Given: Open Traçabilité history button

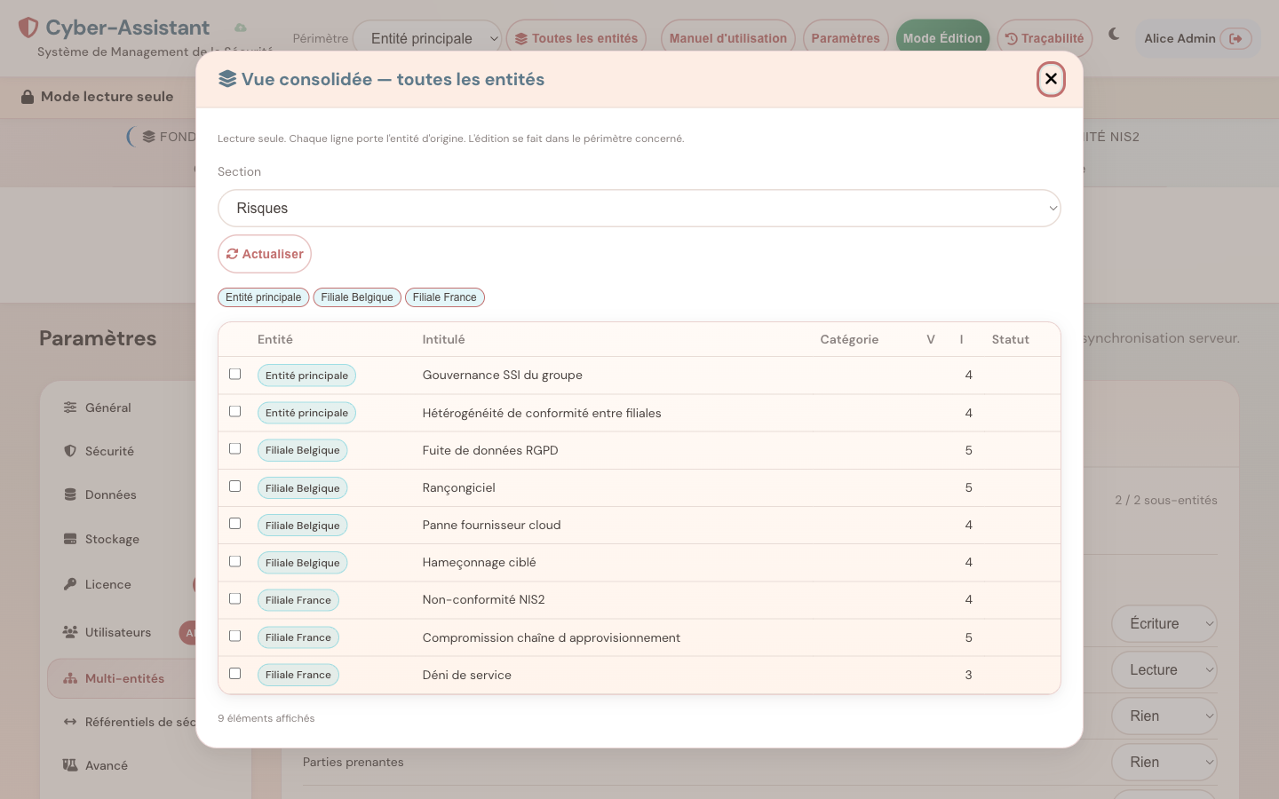Looking at the screenshot, I should 1045,38.
